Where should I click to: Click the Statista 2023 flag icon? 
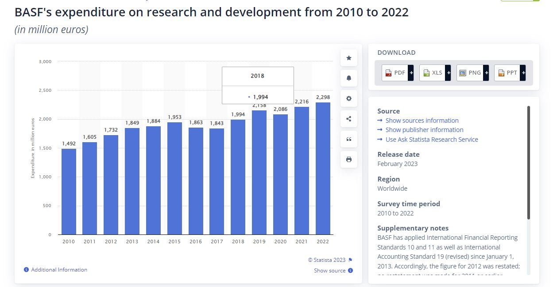click(350, 260)
